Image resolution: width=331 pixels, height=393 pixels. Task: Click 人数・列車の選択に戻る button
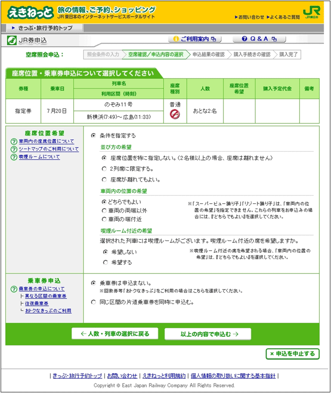click(115, 334)
